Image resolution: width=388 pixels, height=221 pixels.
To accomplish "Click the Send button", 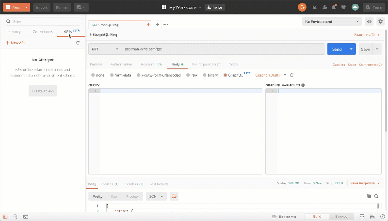I will tap(337, 49).
